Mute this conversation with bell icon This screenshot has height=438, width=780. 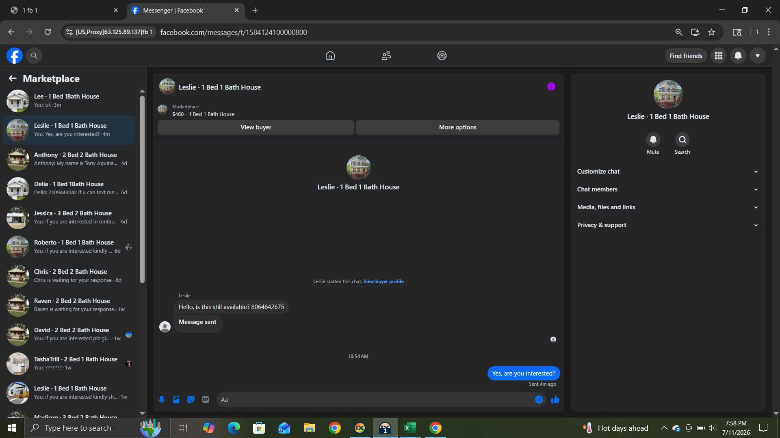[653, 140]
